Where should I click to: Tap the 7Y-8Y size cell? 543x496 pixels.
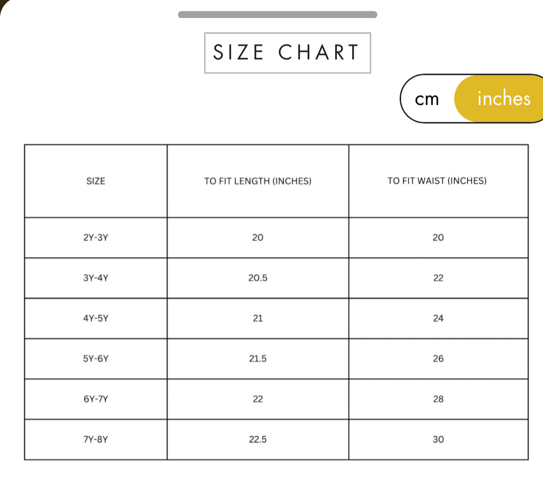point(96,439)
